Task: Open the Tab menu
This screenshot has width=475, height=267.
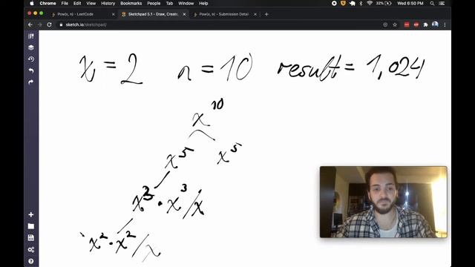Action: click(x=169, y=3)
